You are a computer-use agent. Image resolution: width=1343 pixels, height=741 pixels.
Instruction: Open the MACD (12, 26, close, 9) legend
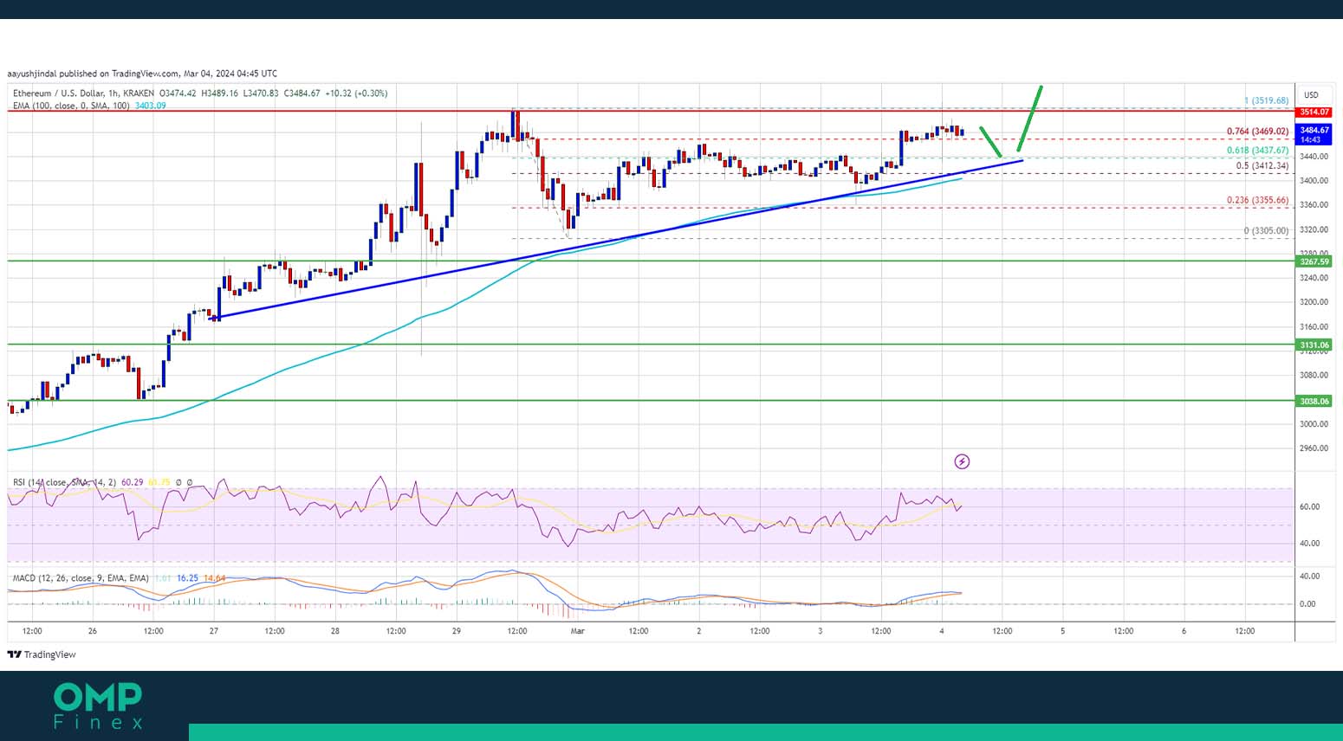click(x=81, y=578)
